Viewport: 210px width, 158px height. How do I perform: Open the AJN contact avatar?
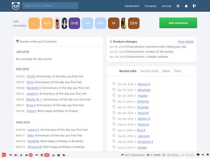tap(47, 23)
